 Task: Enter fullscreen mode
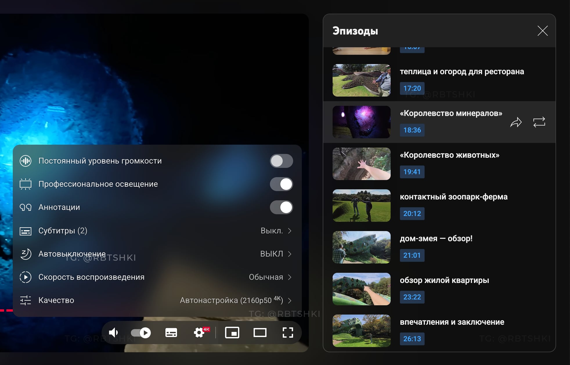(x=288, y=333)
